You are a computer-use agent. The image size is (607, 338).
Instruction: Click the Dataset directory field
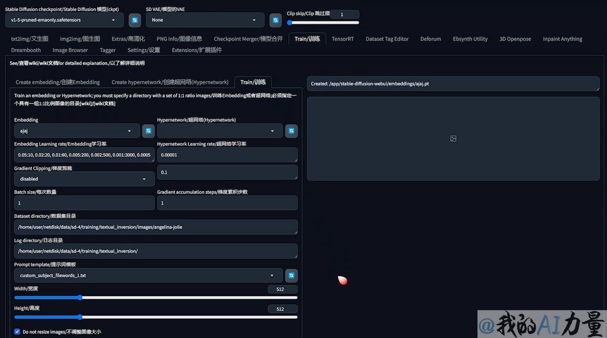click(x=156, y=227)
